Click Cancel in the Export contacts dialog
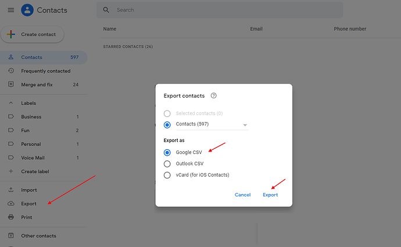This screenshot has width=401, height=247. (x=242, y=195)
